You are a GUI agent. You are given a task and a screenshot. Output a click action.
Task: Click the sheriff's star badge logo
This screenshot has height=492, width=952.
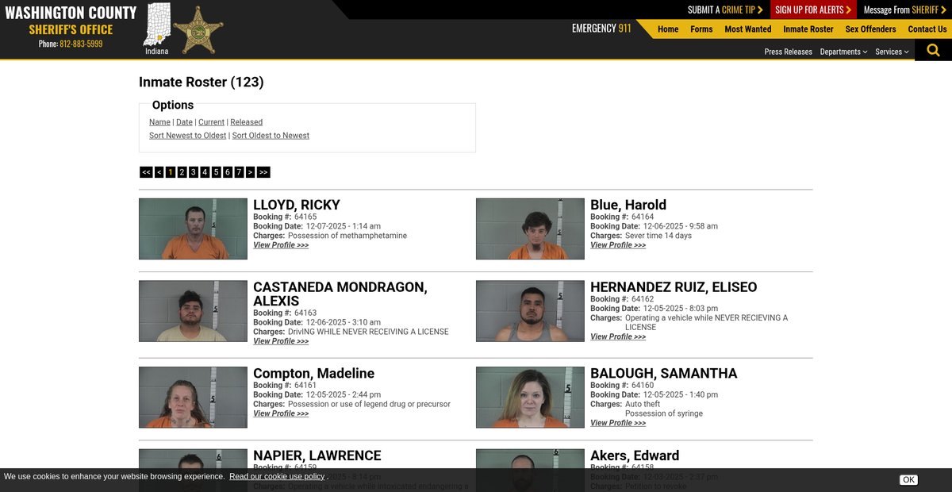tap(198, 29)
